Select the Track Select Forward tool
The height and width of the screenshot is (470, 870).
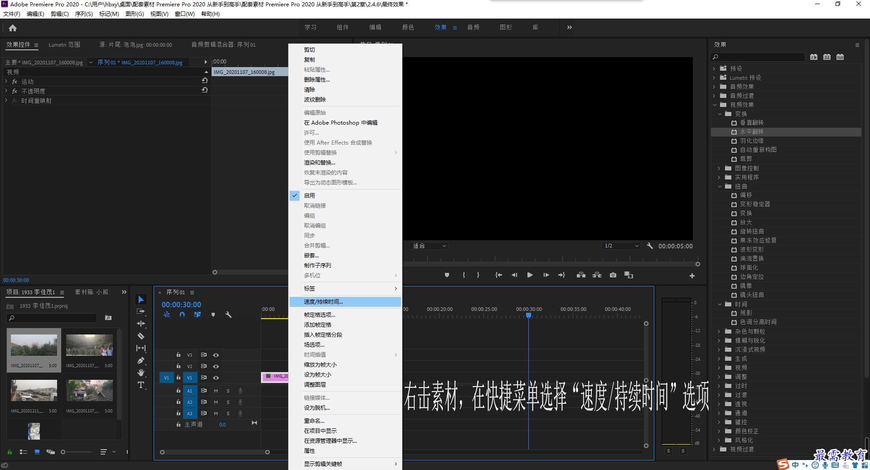tap(141, 311)
